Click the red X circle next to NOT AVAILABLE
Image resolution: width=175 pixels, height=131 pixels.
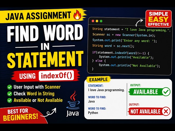click(166, 111)
